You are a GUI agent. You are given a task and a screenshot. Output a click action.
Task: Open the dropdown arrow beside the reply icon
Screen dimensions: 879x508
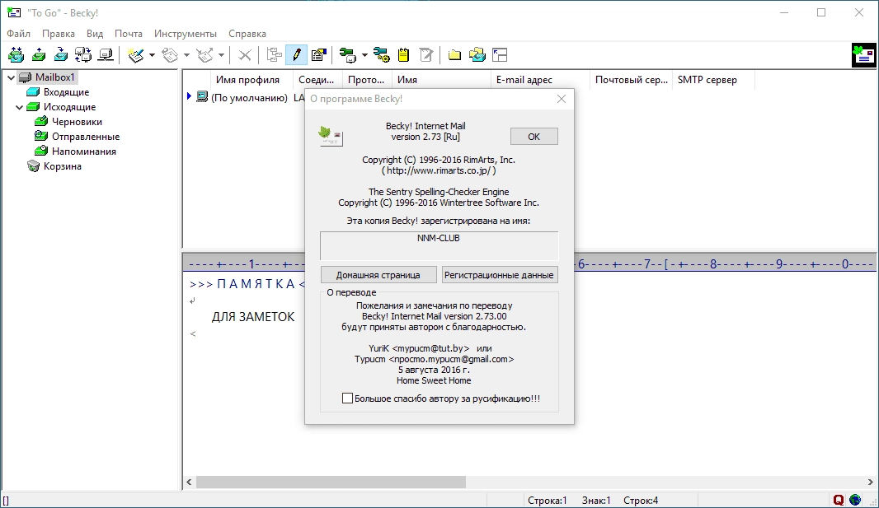coord(186,55)
